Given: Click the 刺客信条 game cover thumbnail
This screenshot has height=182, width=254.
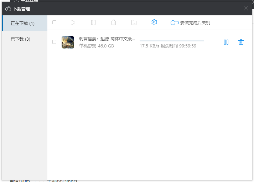Looking at the screenshot, I should tap(68, 42).
